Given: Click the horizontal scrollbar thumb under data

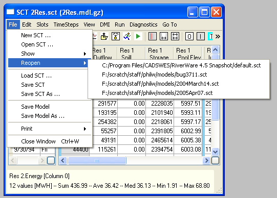Looking at the screenshot, I should click(97, 161).
